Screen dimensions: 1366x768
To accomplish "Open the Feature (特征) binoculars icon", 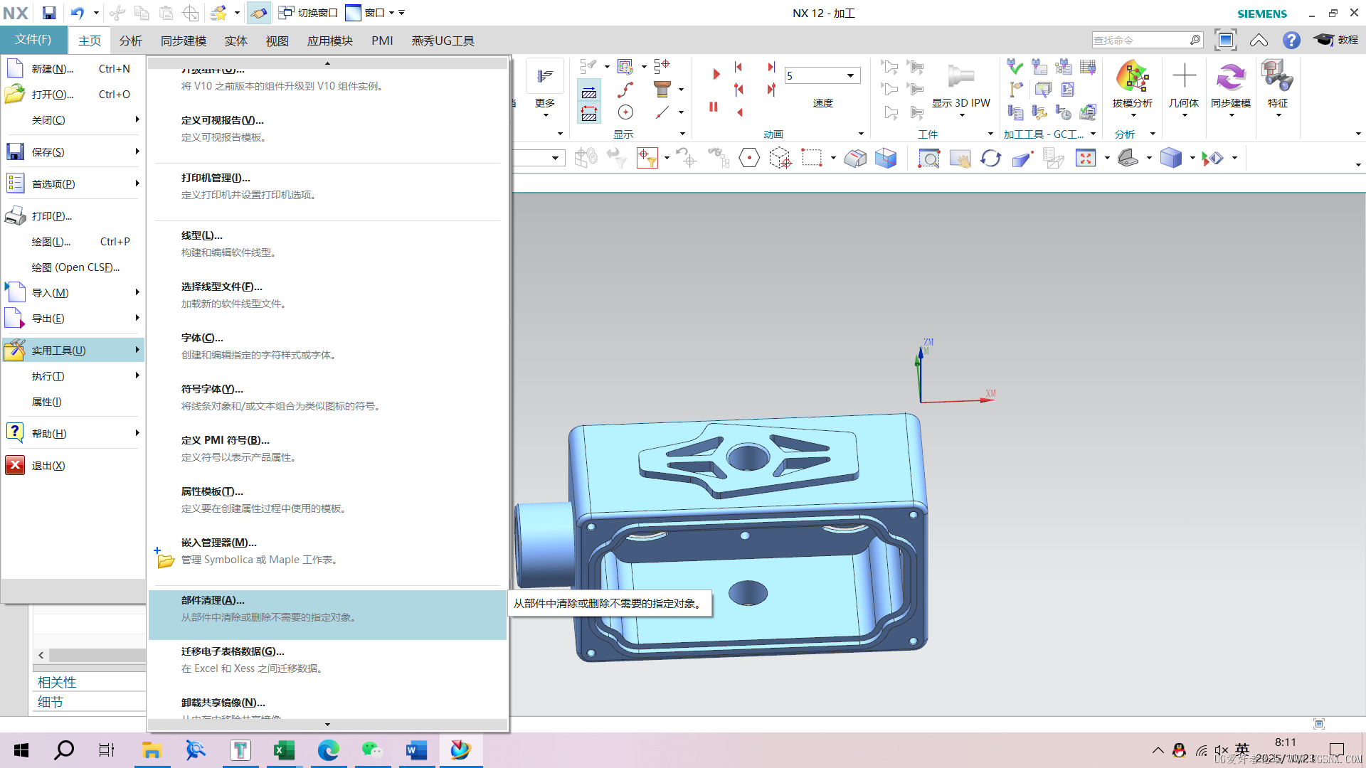I will pos(1277,77).
